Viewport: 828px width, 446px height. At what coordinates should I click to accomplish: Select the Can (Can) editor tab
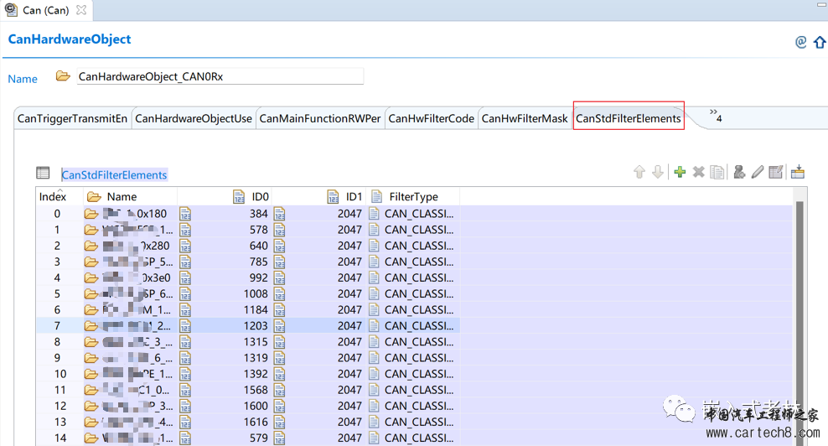pyautogui.click(x=46, y=10)
